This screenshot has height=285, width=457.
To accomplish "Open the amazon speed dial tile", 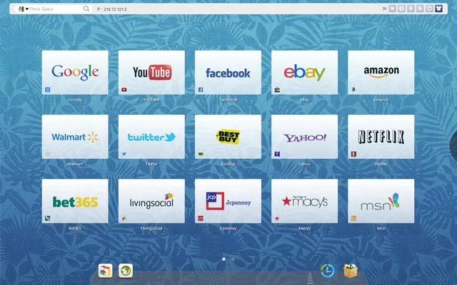I will point(381,73).
